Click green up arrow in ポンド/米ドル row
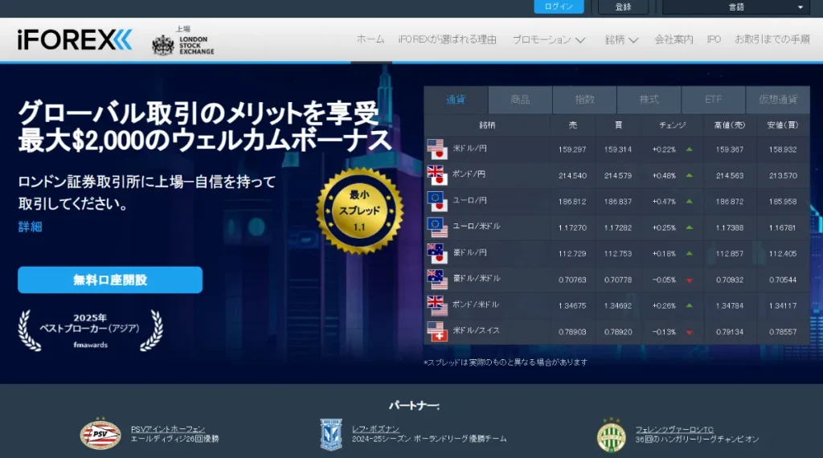 689,305
